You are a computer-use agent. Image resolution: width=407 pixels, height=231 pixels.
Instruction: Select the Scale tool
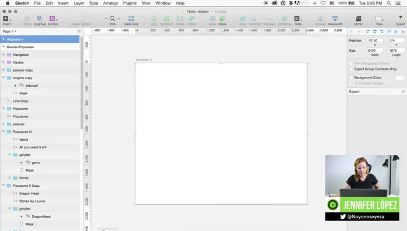click(222, 19)
